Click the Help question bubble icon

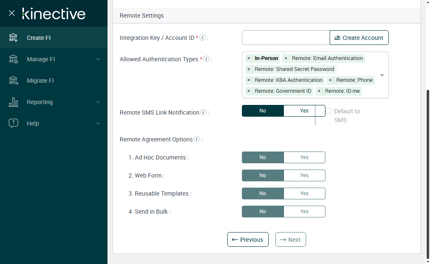(x=13, y=123)
